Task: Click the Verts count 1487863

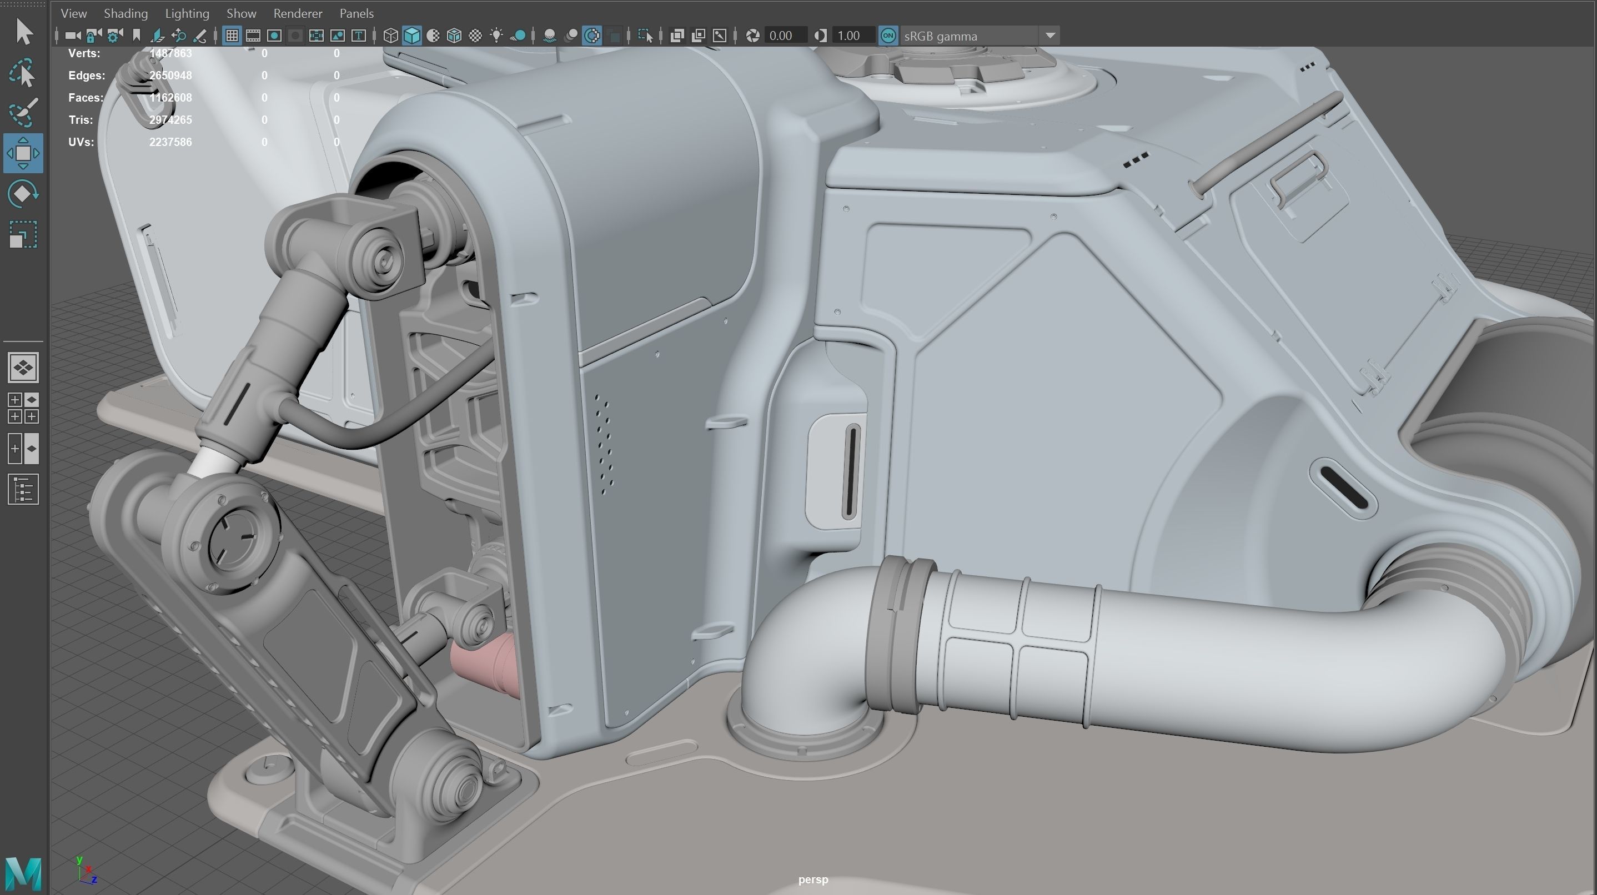Action: pos(170,53)
